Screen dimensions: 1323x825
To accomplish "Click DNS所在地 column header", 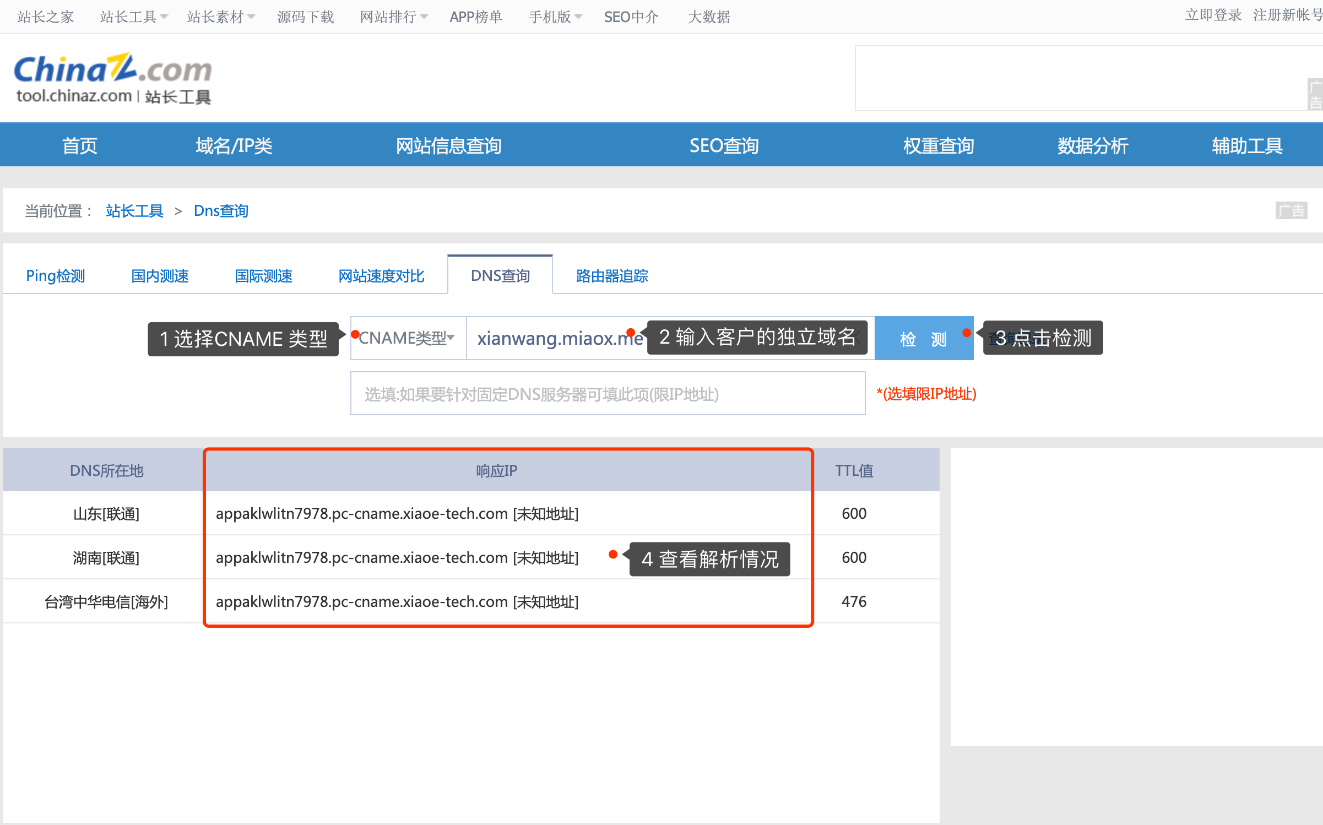I will click(x=106, y=470).
